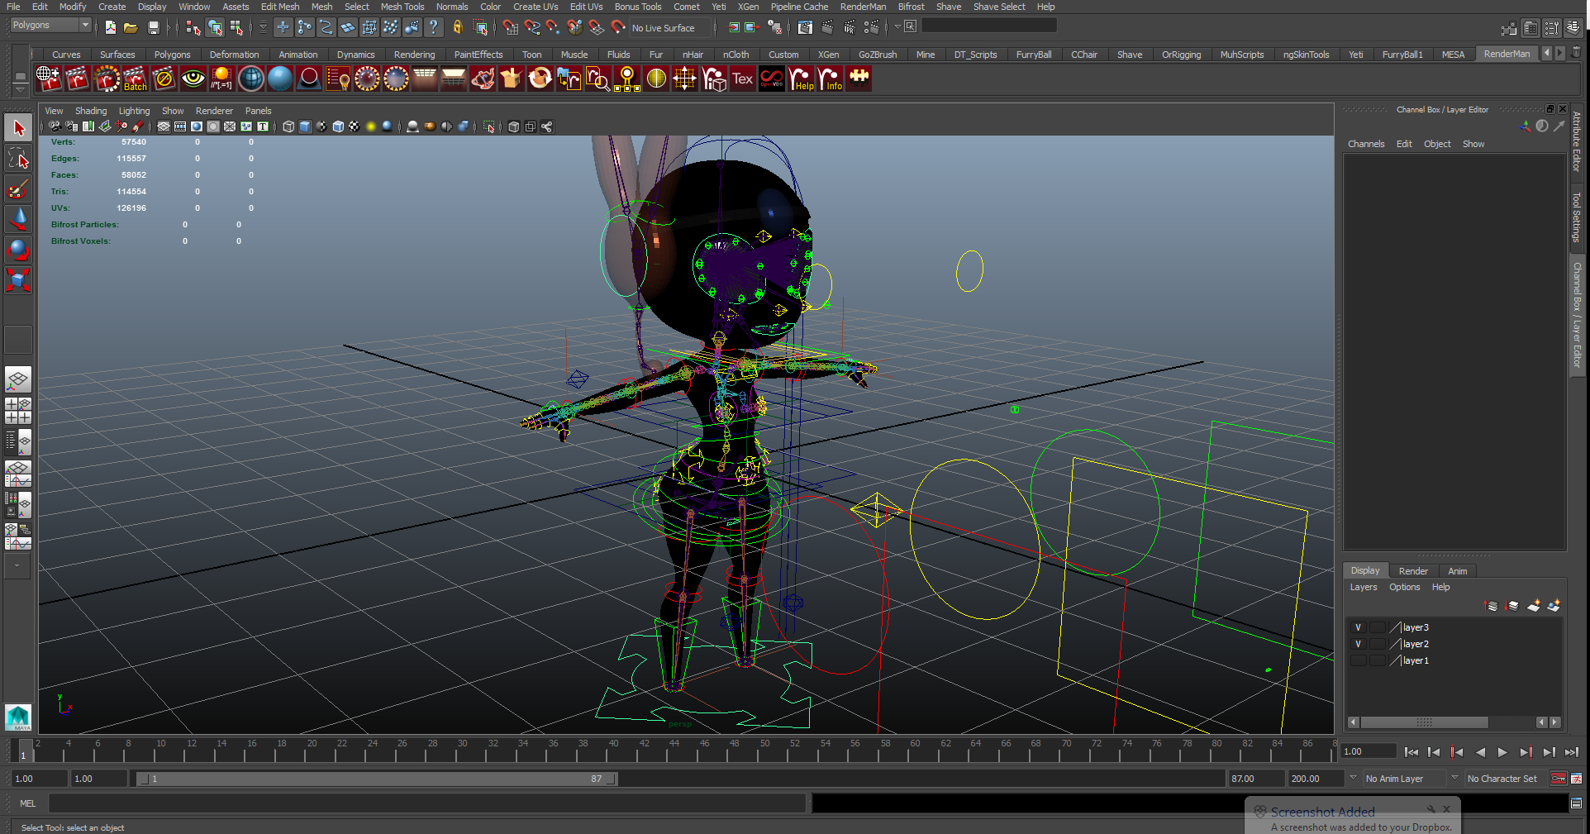Click the Tex shelf button
1590x834 pixels.
pos(743,79)
